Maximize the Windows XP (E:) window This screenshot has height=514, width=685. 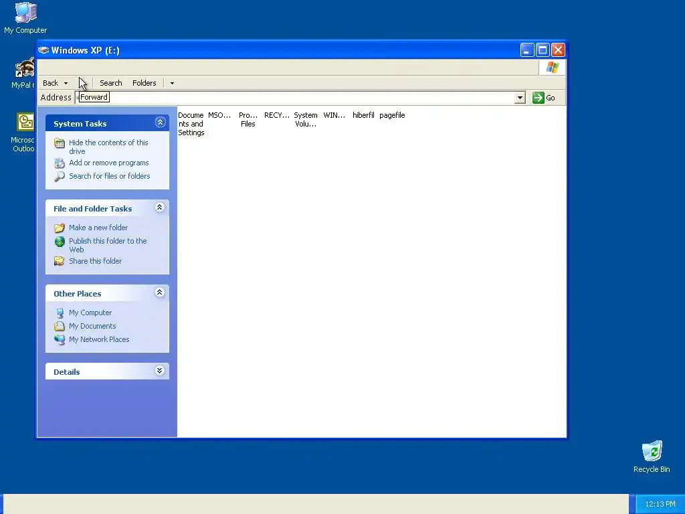543,50
